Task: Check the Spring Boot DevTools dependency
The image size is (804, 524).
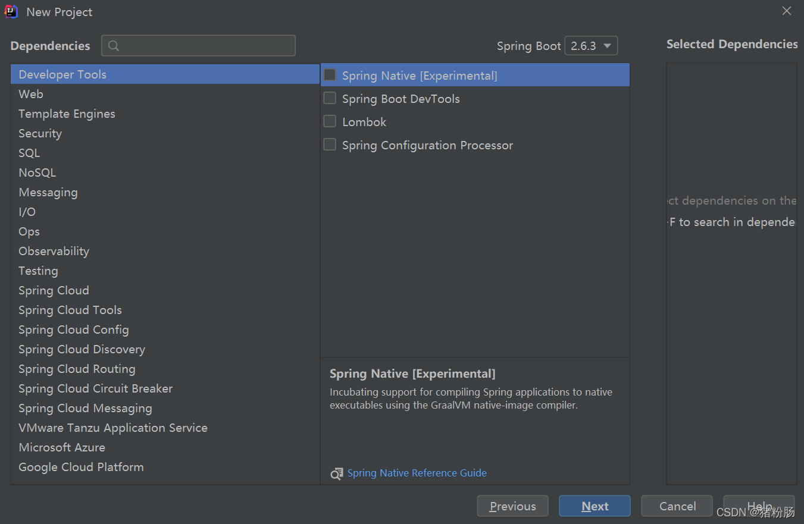Action: coord(330,99)
